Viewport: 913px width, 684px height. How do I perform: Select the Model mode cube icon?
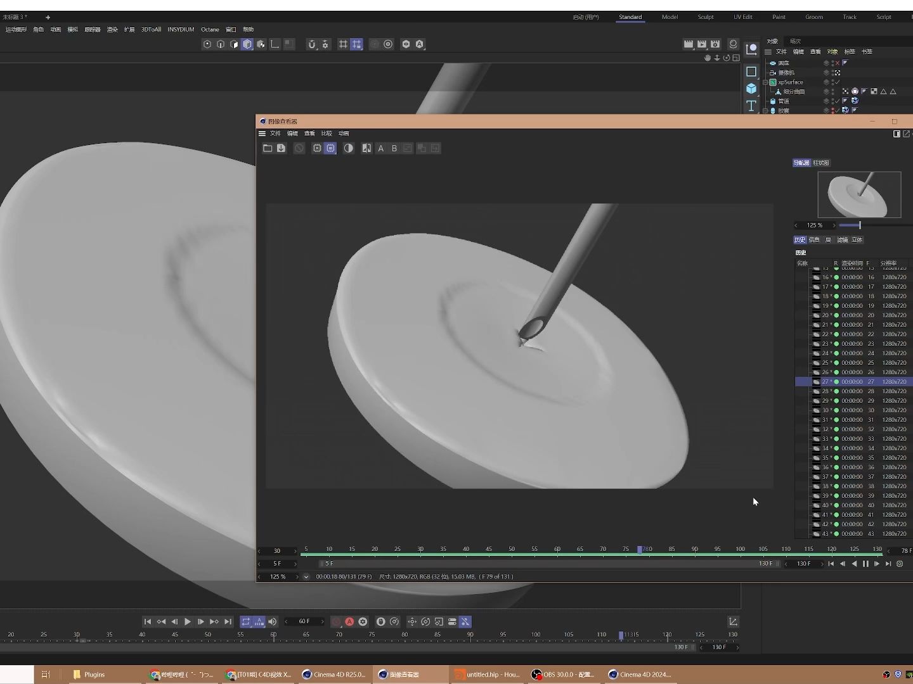click(x=247, y=44)
